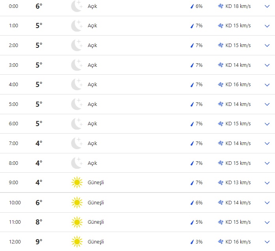Expand the 4:00 forecast row
This screenshot has width=275, height=251.
click(x=267, y=85)
